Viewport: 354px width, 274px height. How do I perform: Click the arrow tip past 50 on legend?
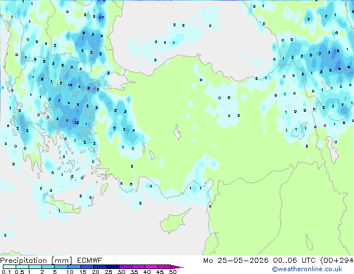(x=177, y=267)
